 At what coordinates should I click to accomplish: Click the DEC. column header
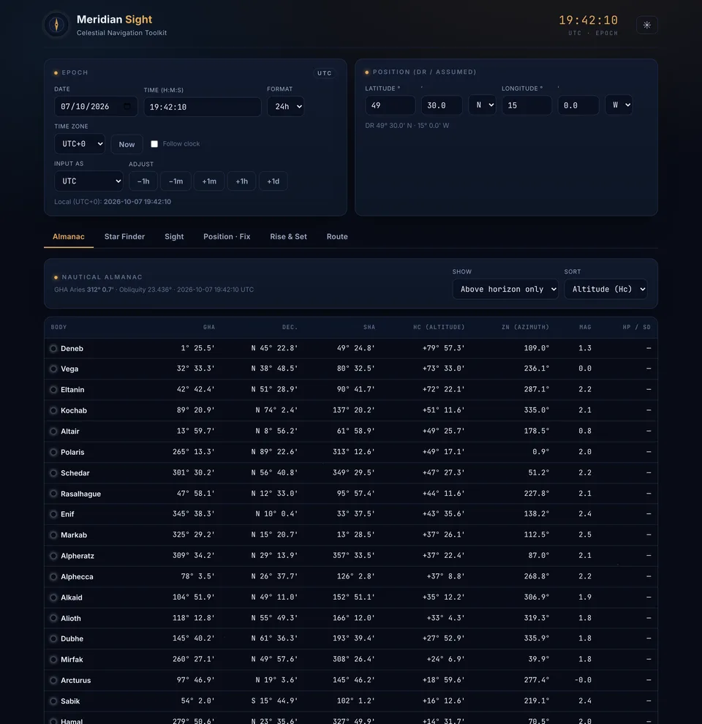[290, 327]
